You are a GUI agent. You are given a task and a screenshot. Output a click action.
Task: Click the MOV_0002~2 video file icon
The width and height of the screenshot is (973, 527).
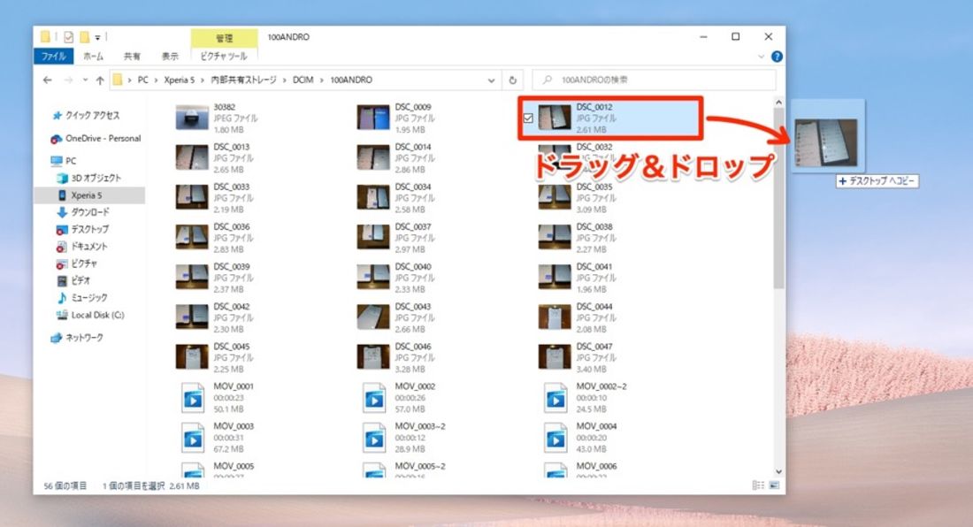point(555,397)
